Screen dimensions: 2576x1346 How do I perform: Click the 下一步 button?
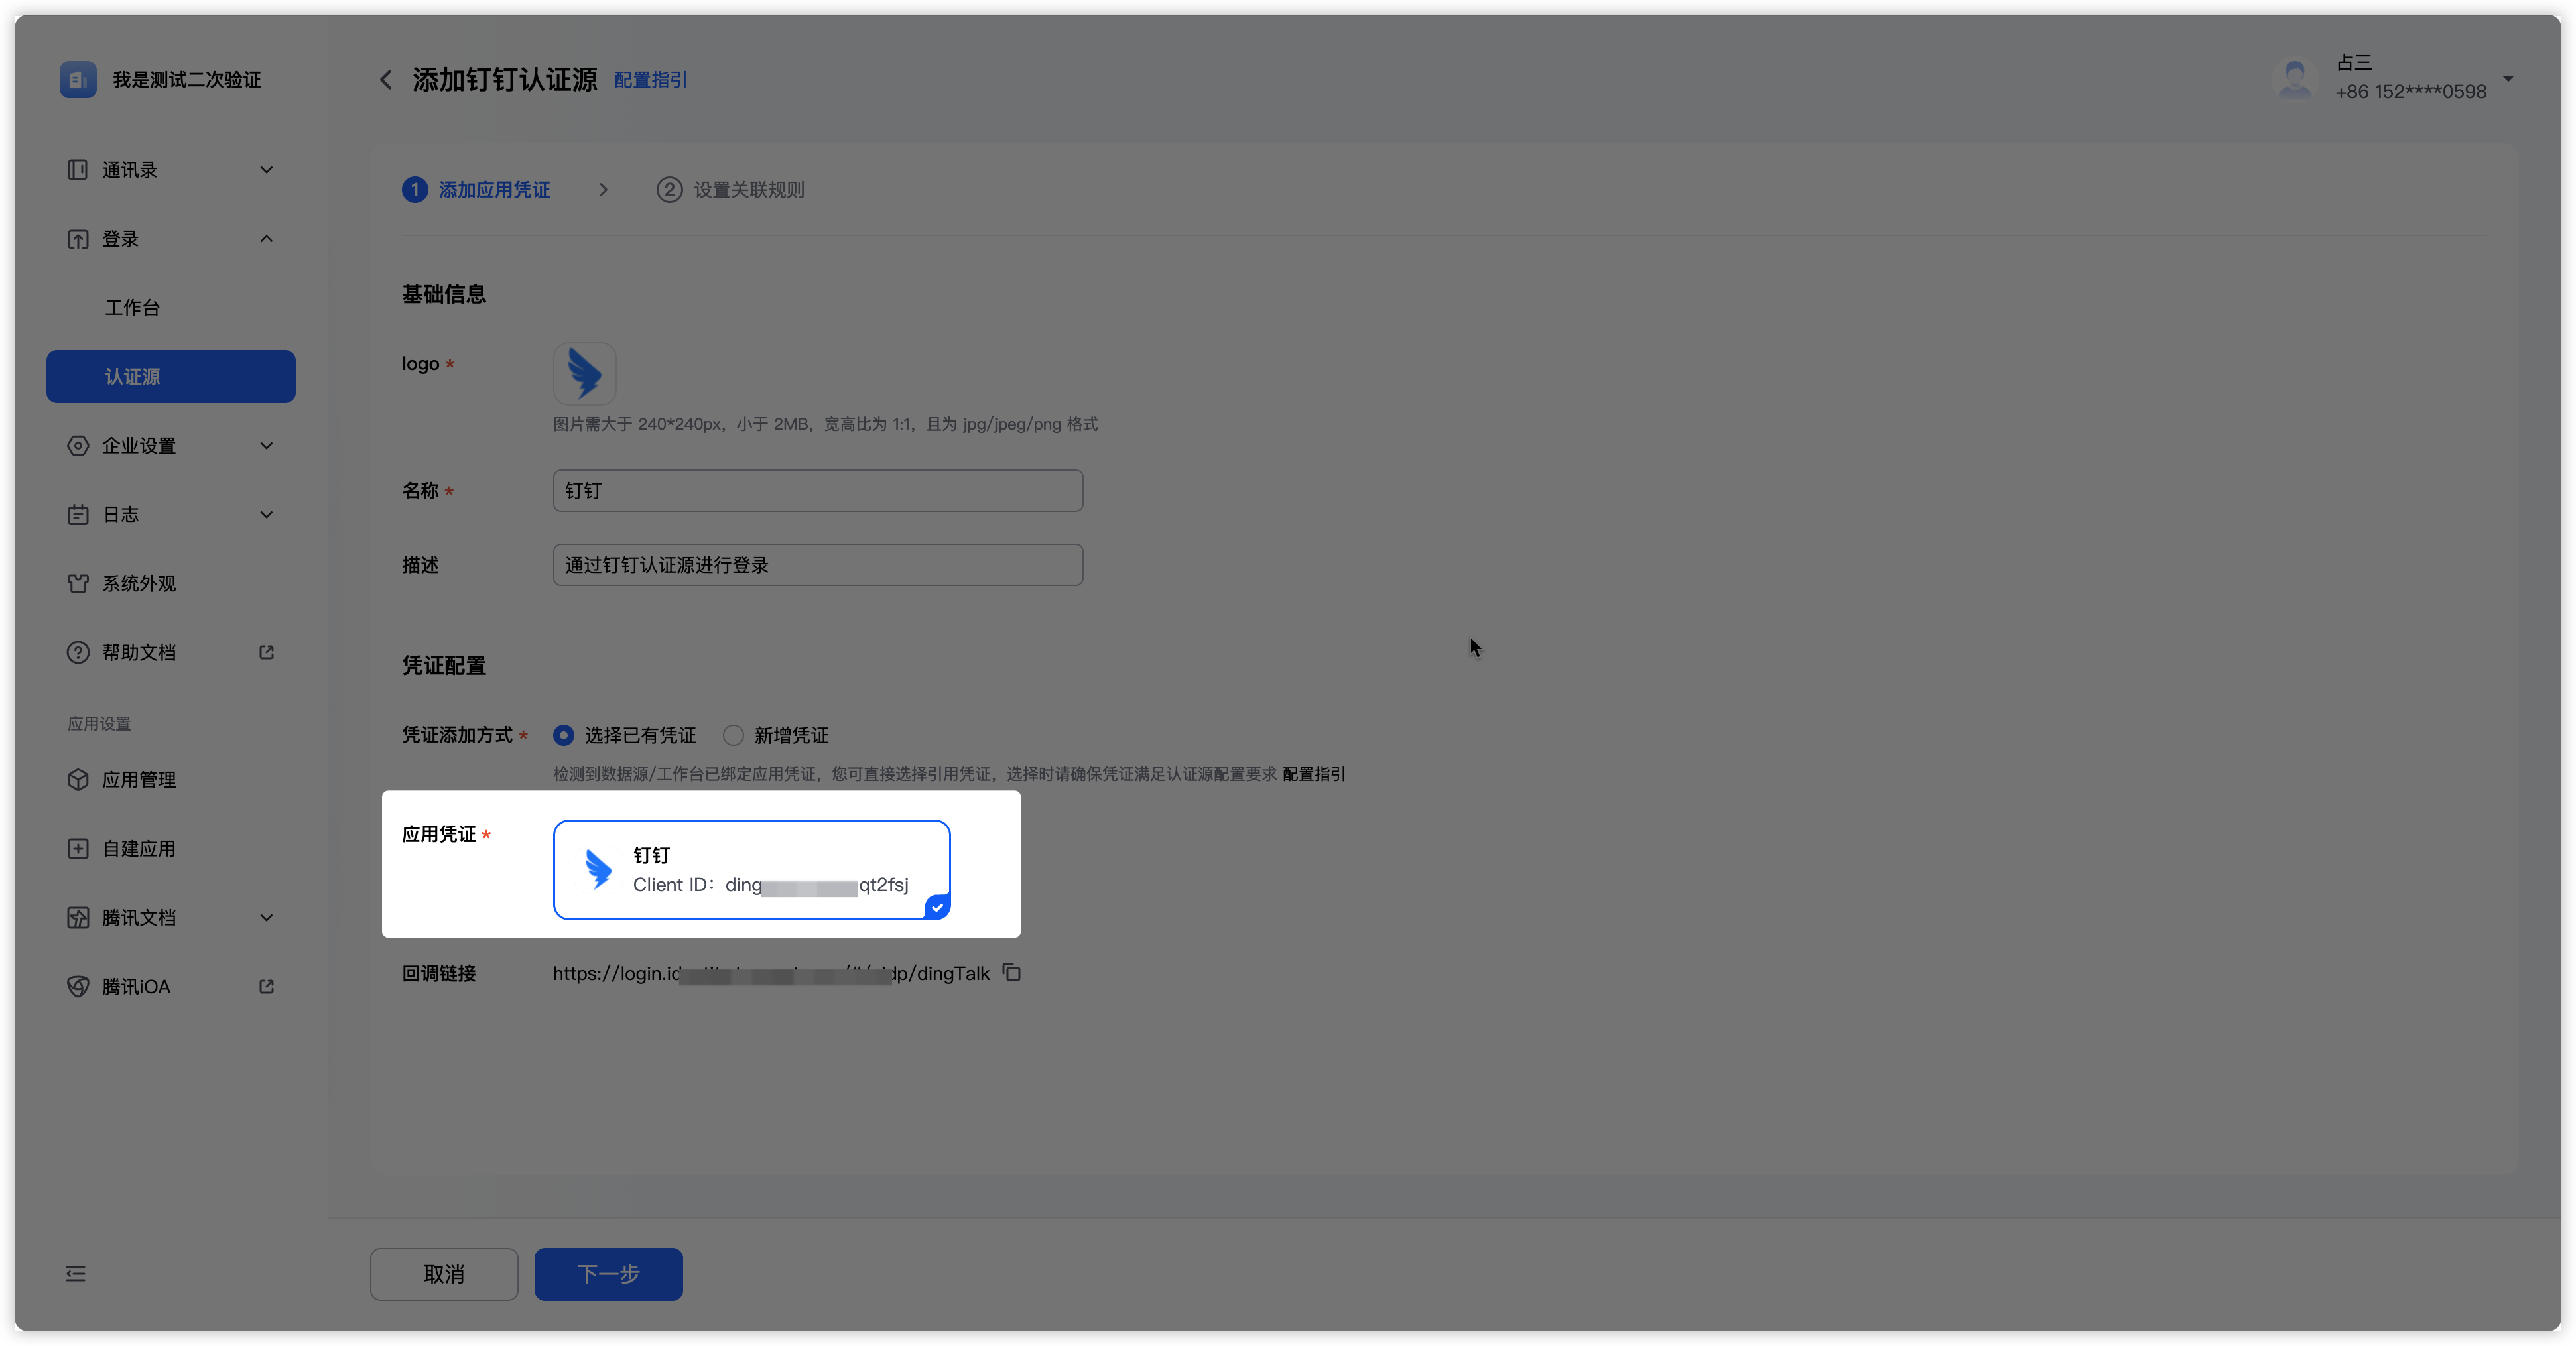[608, 1274]
